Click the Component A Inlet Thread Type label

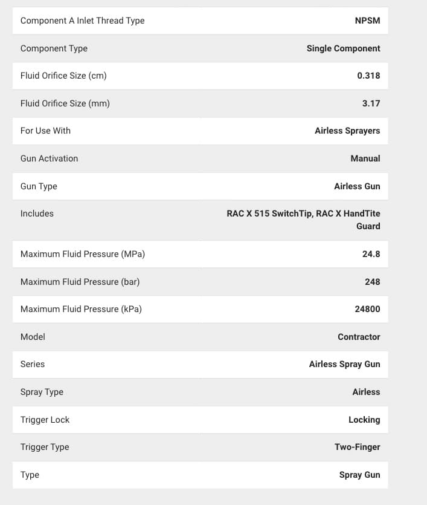point(82,21)
